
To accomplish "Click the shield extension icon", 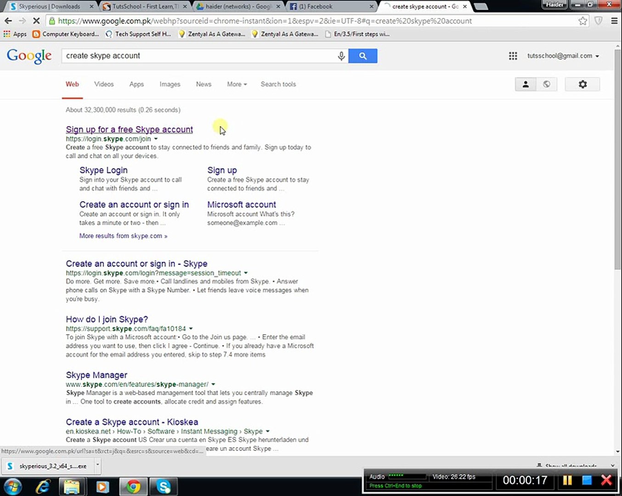I will click(x=598, y=21).
